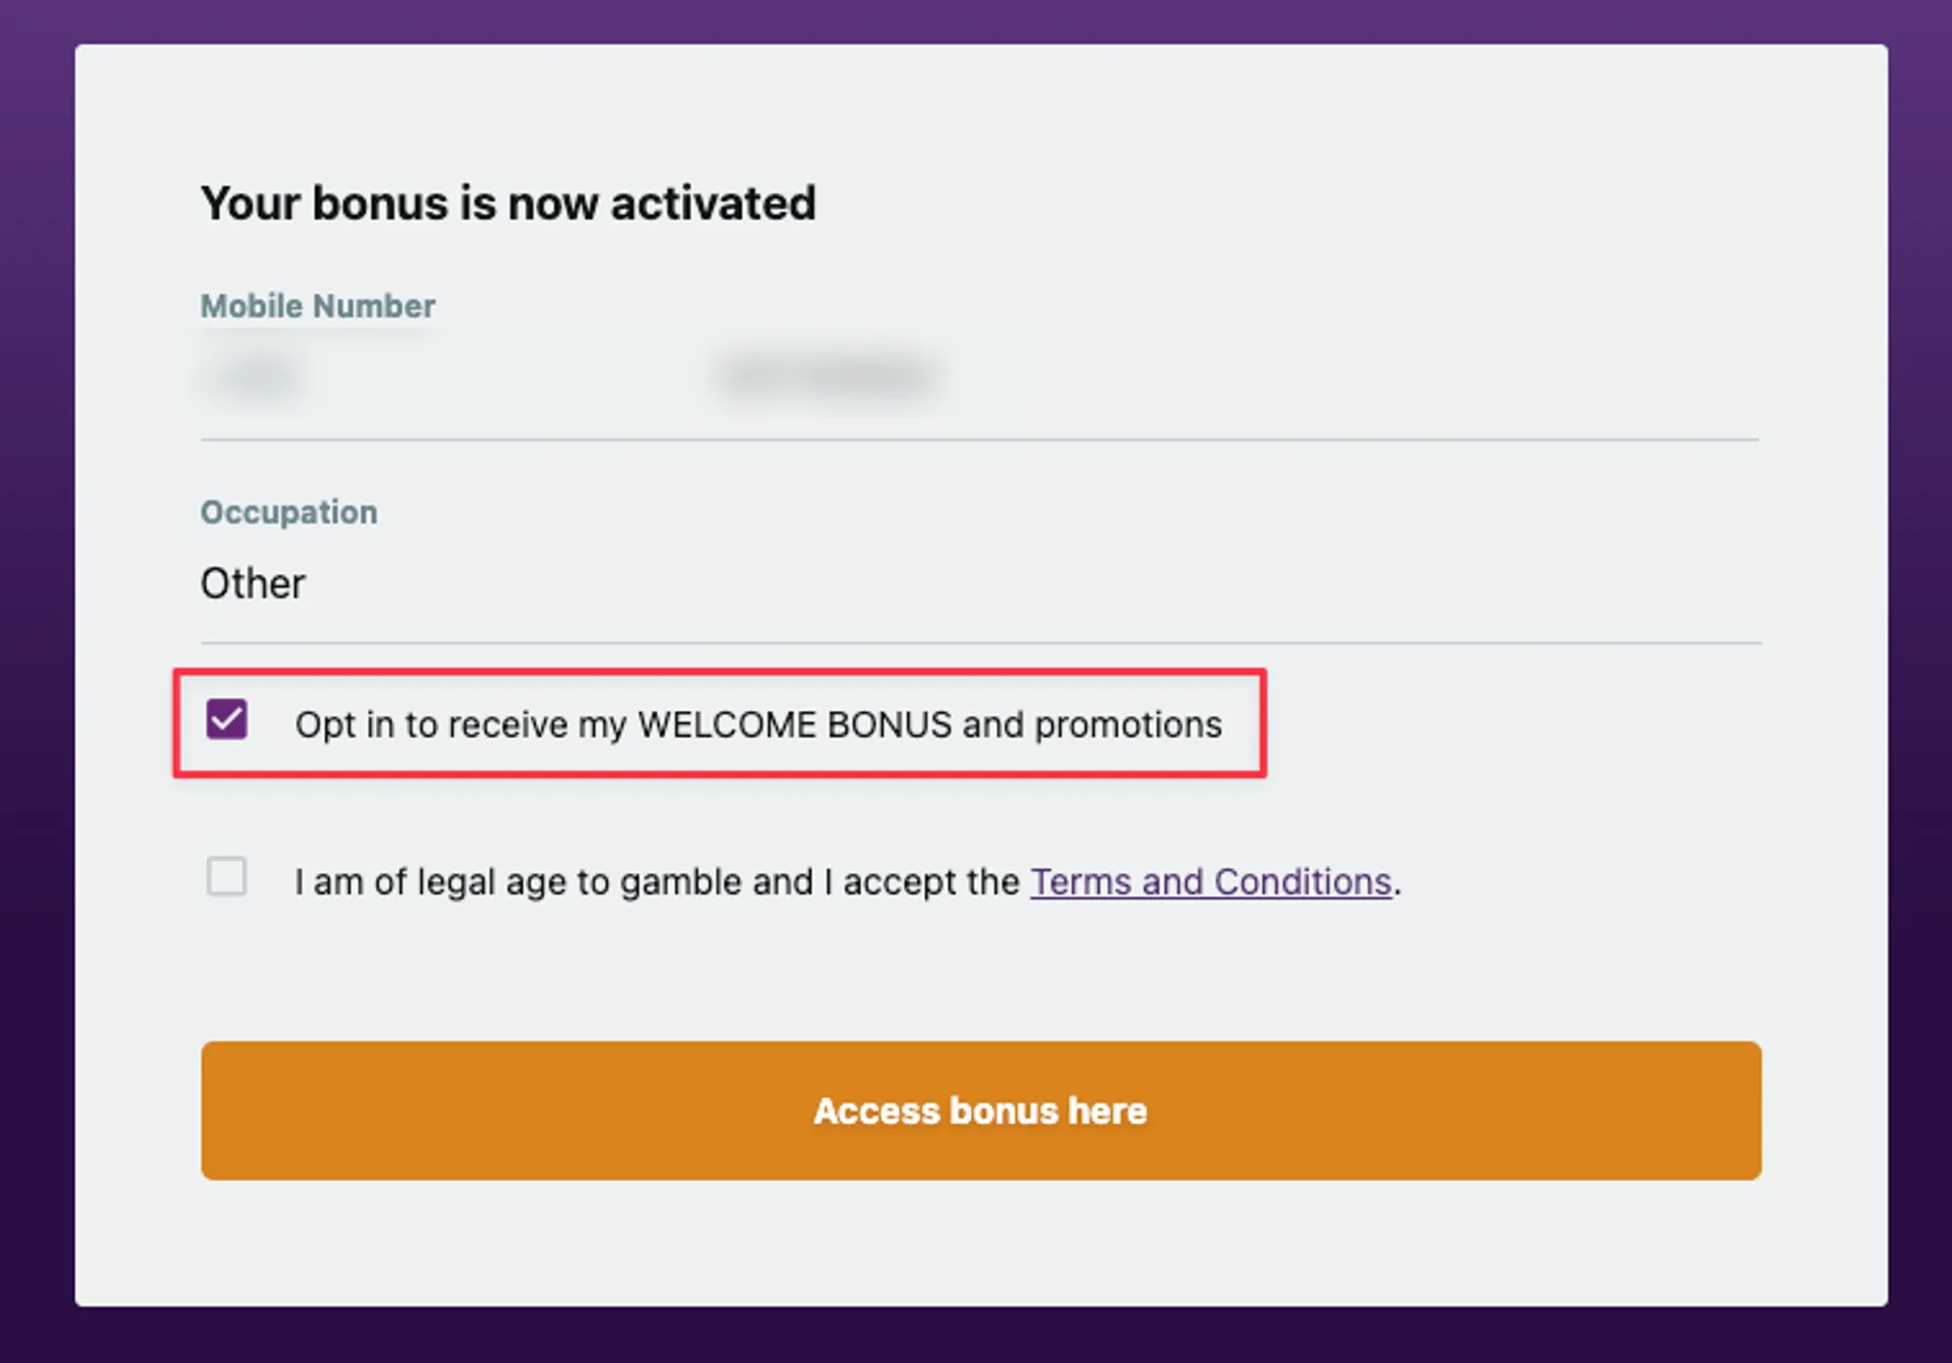
Task: Uncheck the WELCOME BONUS opt-in checkbox
Action: tap(226, 721)
